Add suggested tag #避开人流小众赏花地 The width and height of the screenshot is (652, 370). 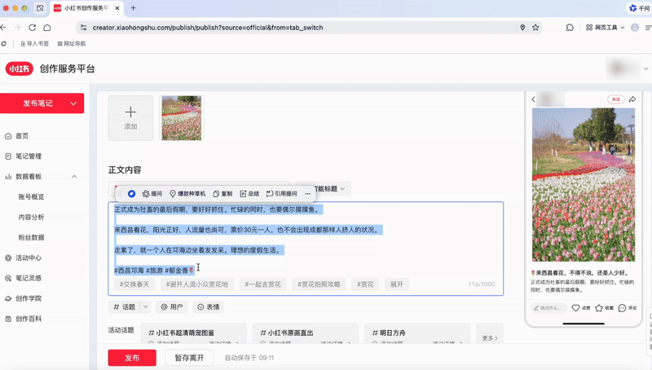197,284
